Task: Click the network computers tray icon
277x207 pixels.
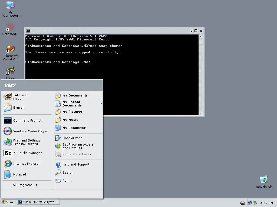Action: tap(250, 203)
